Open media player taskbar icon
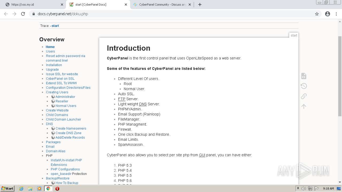Image resolution: width=342 pixels, height=192 pixels. (x=39, y=189)
